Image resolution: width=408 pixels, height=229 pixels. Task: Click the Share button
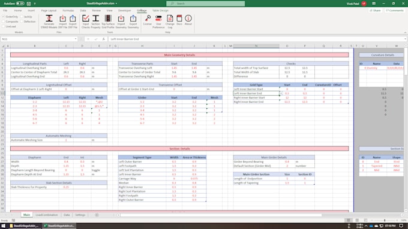point(375,10)
